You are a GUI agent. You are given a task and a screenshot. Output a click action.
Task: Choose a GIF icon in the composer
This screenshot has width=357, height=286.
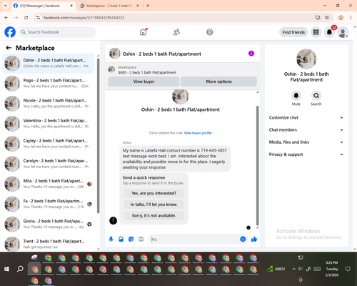[x=141, y=239]
